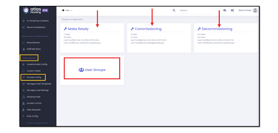
Task: Click the '7 tasks' text
Action: tap(67, 34)
